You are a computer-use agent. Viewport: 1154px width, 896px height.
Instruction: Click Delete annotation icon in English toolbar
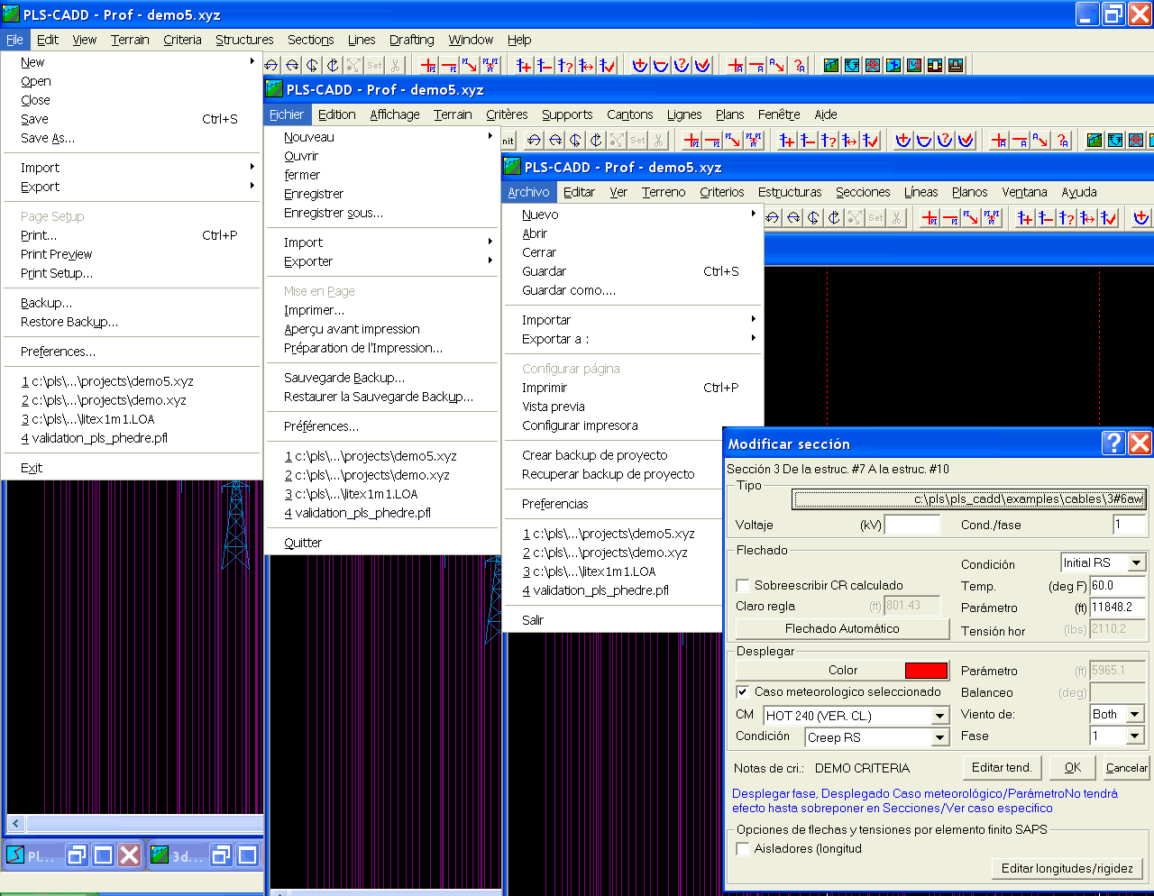coord(756,65)
